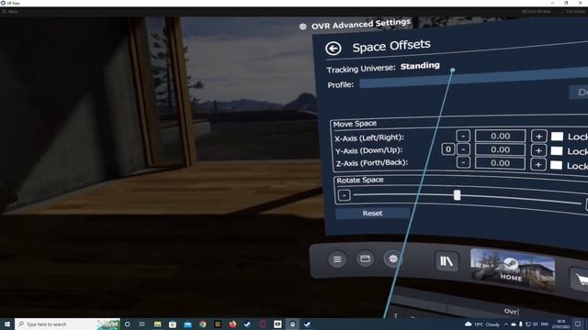Decrease Y-Axis (Down/Up) offset

pyautogui.click(x=463, y=149)
